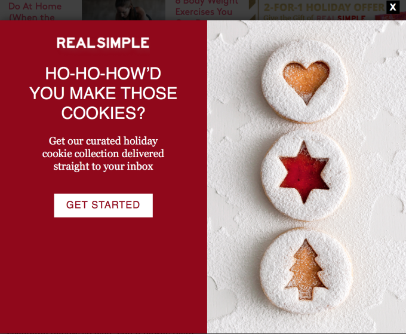
Task: Open the '8 Body Weight Exercises You' link
Action: click(x=207, y=9)
